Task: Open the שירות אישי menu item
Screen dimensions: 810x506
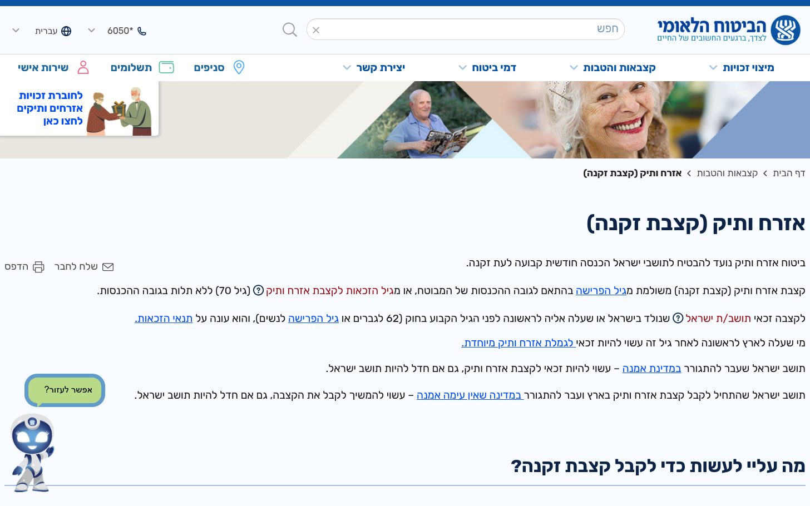Action: pyautogui.click(x=43, y=68)
